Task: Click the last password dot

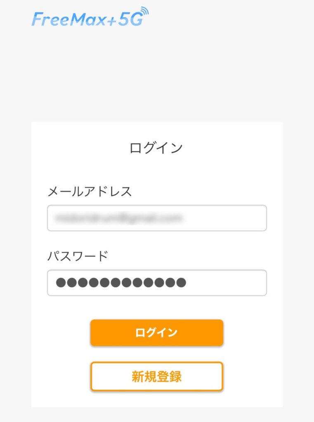Action: (181, 283)
